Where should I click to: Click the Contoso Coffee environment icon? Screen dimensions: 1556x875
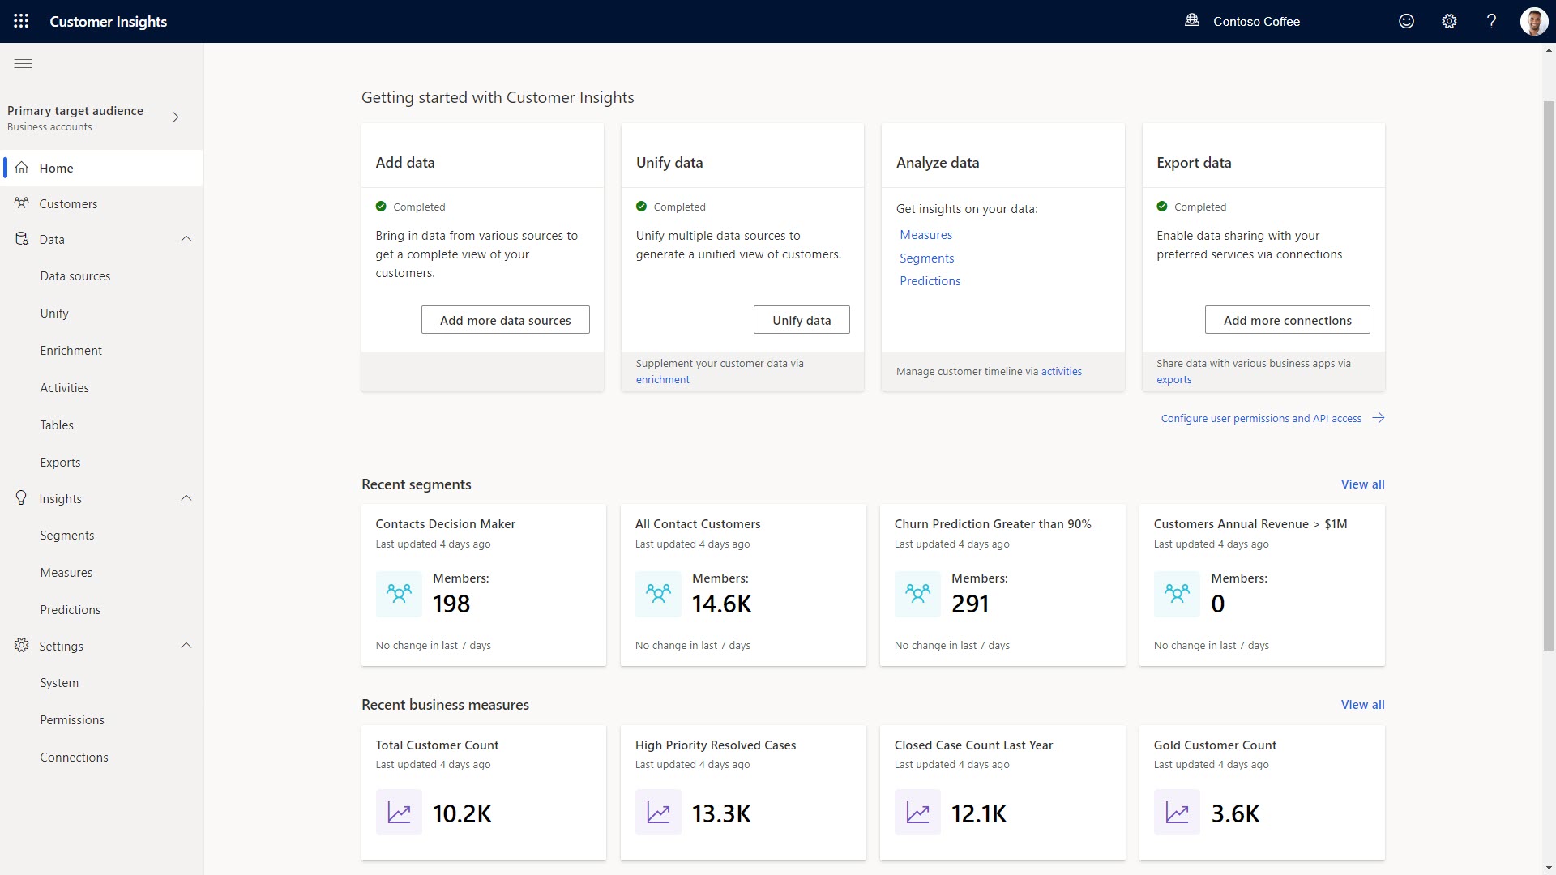pyautogui.click(x=1192, y=21)
